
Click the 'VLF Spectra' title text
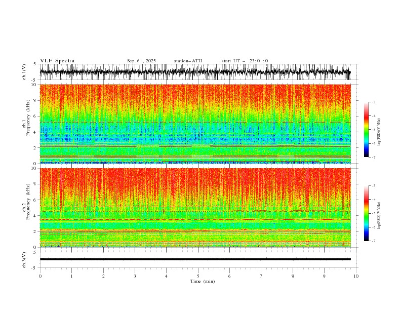57,61
